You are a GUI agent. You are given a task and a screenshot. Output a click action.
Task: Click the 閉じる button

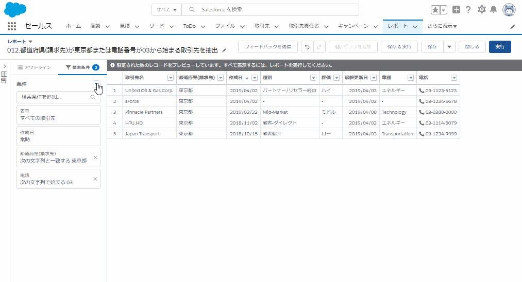coord(472,47)
